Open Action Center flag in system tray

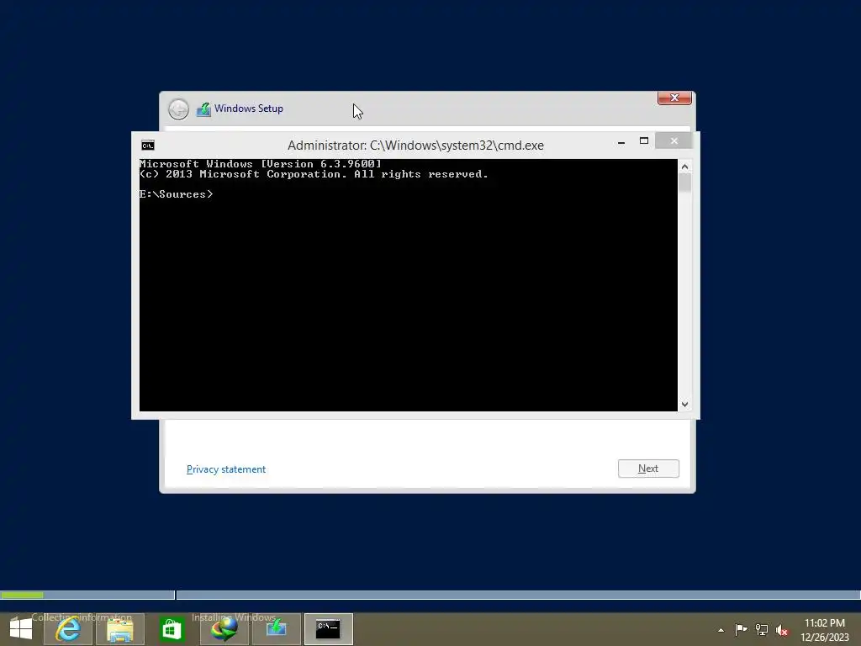(741, 629)
